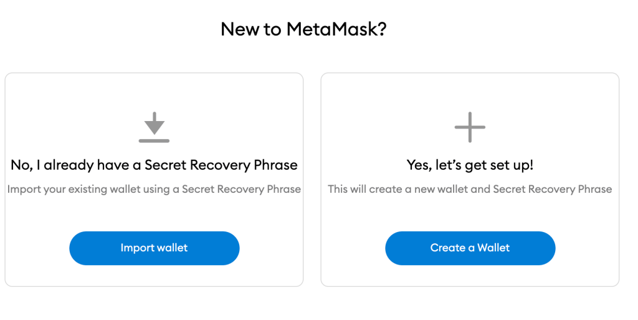Click 'This will create a new wallet' description
Image resolution: width=638 pixels, height=320 pixels.
tap(470, 189)
